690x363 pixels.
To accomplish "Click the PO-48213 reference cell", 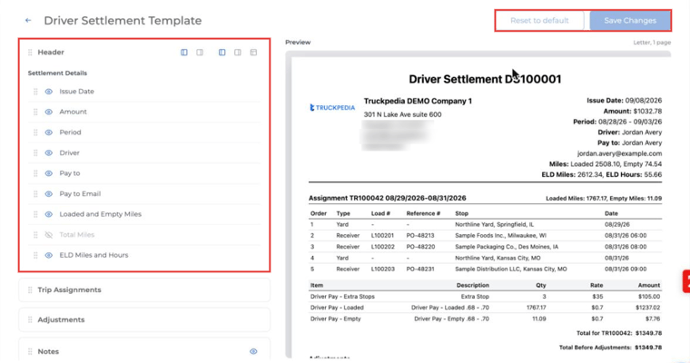I will (419, 235).
